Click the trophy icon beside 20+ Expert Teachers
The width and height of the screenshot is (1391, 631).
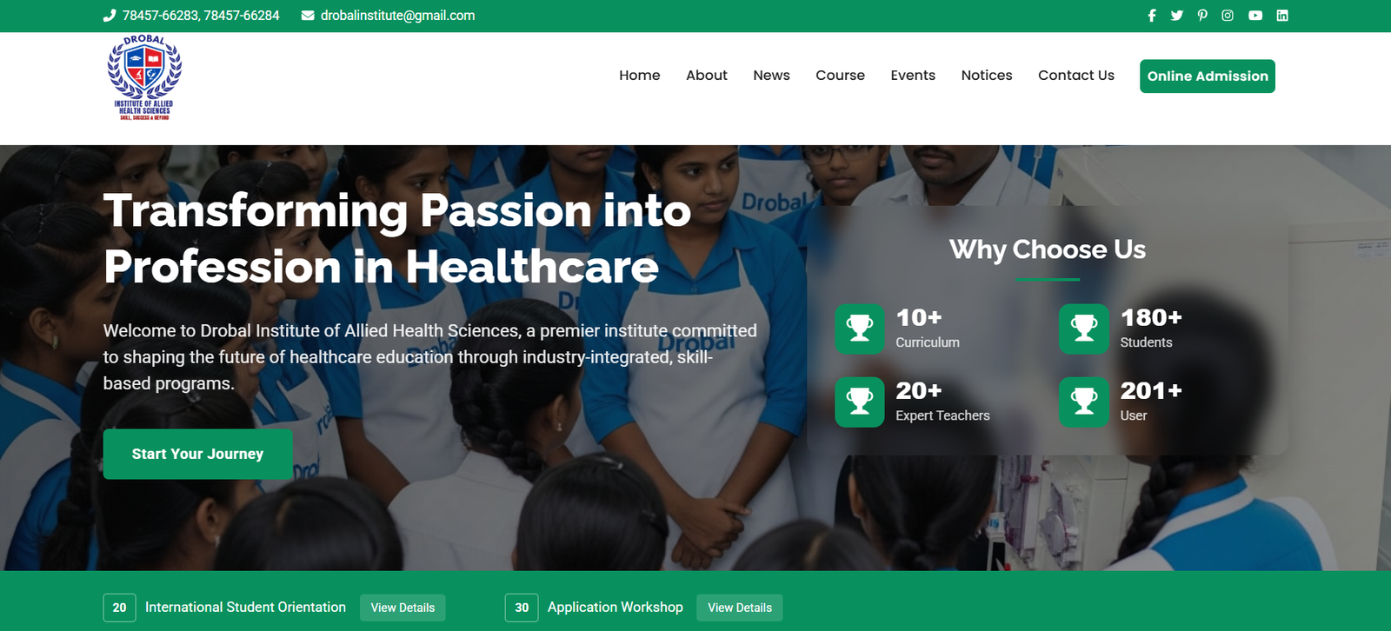point(860,402)
